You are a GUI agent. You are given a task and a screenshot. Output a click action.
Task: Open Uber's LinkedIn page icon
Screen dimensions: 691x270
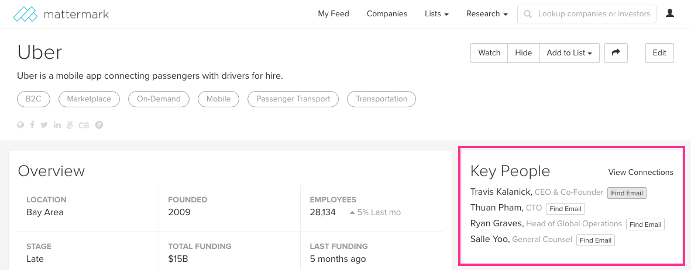(57, 125)
